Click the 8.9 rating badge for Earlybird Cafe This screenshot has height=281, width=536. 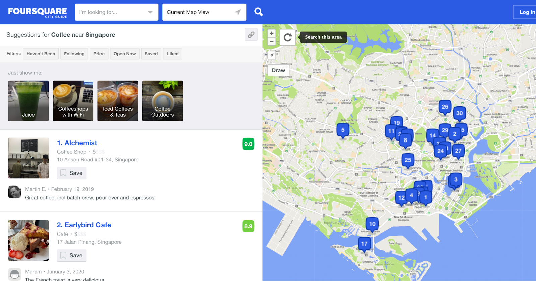(248, 226)
